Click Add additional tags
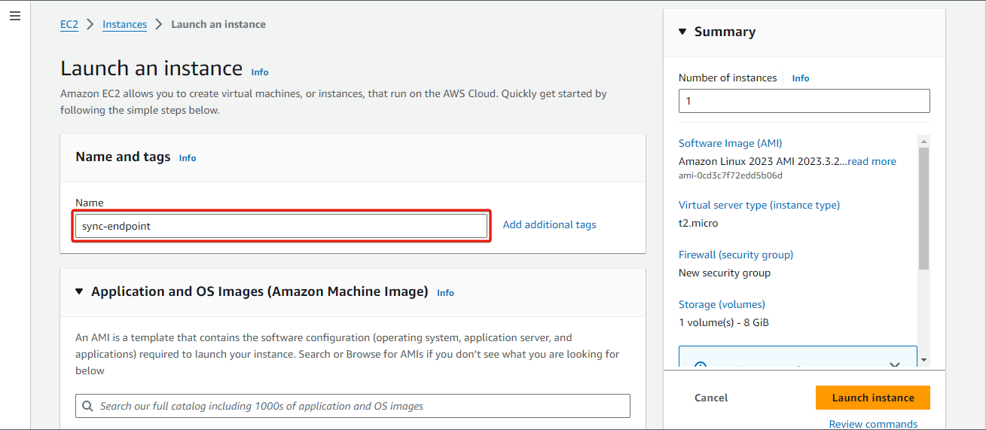986x430 pixels. coord(549,224)
